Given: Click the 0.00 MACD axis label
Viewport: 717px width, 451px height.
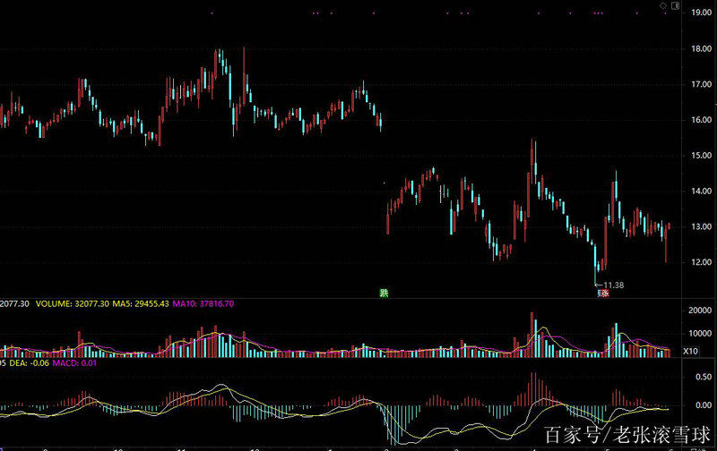Looking at the screenshot, I should pos(695,404).
